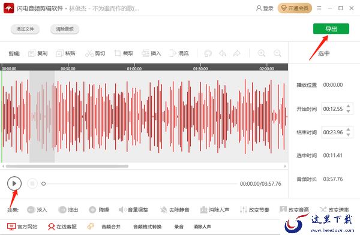Click Clear Audio (清除音频) button

65,29
